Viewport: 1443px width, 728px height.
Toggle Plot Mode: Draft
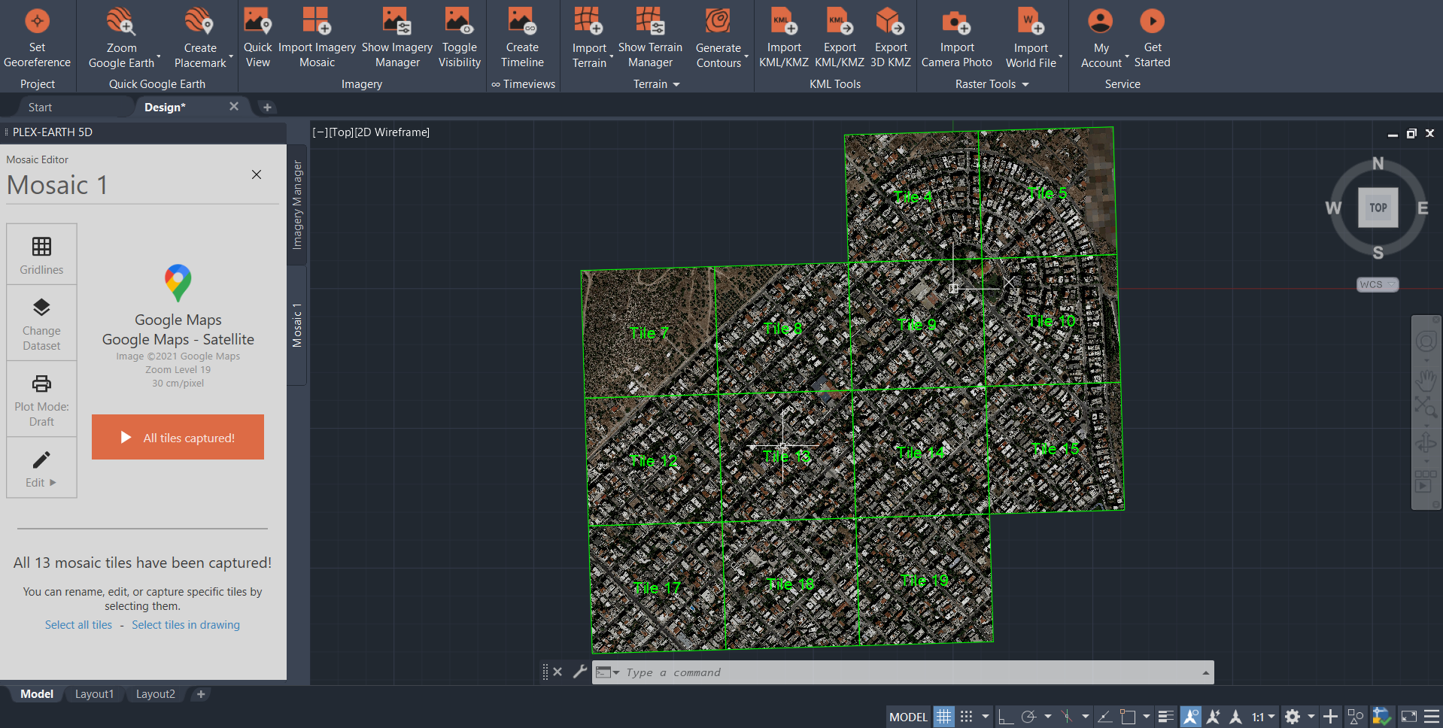(41, 399)
